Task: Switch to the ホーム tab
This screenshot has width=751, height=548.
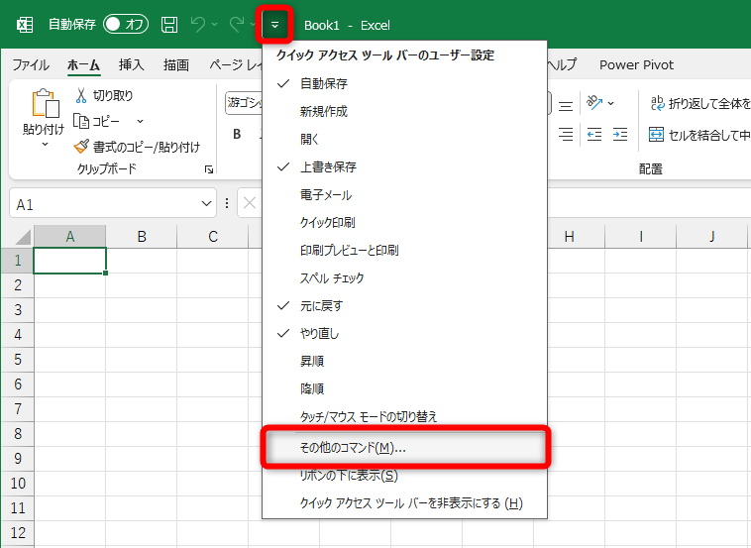Action: pos(83,64)
